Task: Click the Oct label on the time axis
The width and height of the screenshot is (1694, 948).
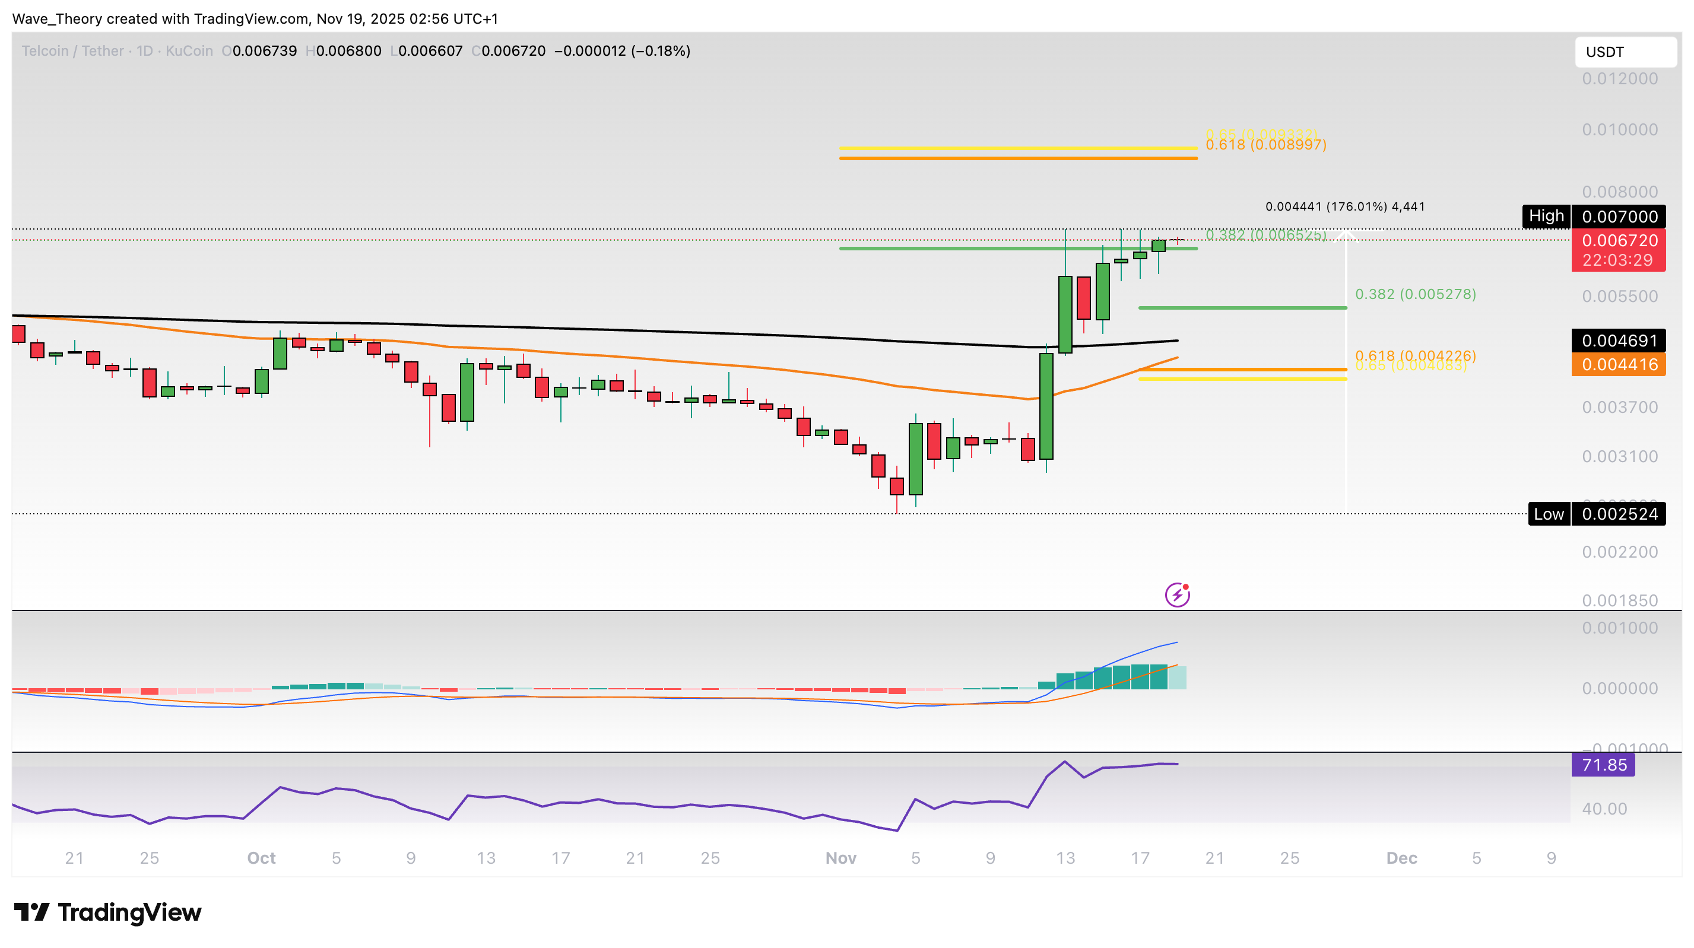Action: pyautogui.click(x=261, y=858)
